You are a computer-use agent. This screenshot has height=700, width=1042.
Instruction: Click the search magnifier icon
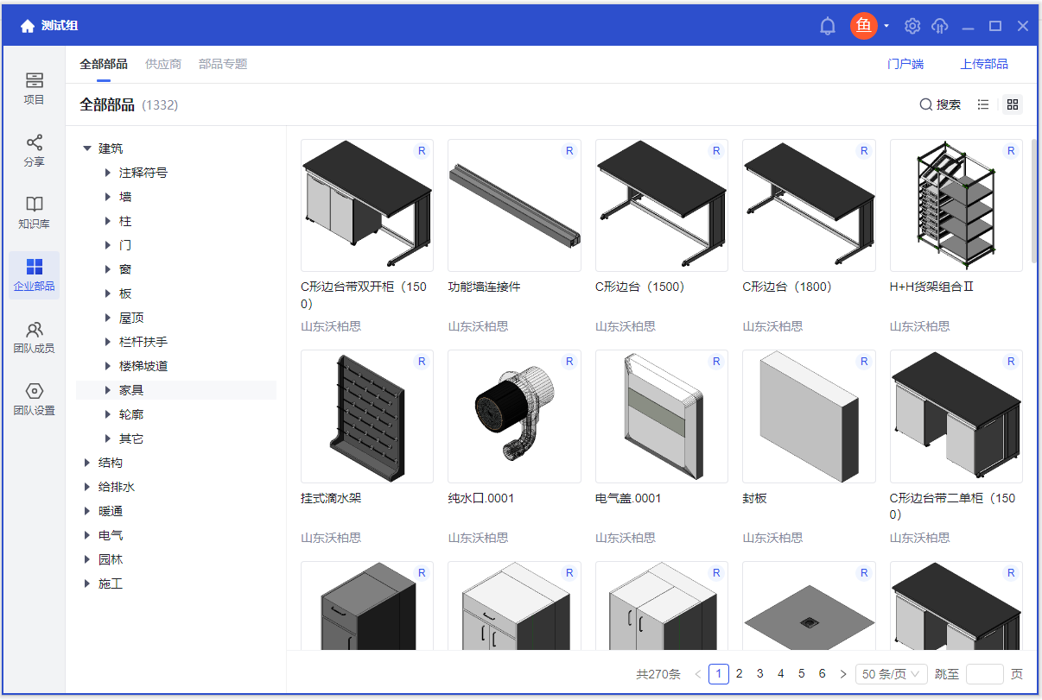click(x=926, y=104)
